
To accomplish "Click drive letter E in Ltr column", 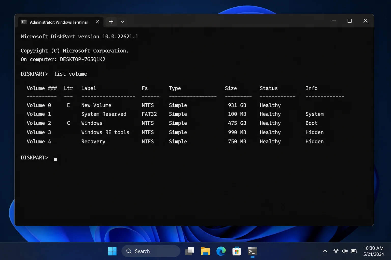I will (68, 105).
